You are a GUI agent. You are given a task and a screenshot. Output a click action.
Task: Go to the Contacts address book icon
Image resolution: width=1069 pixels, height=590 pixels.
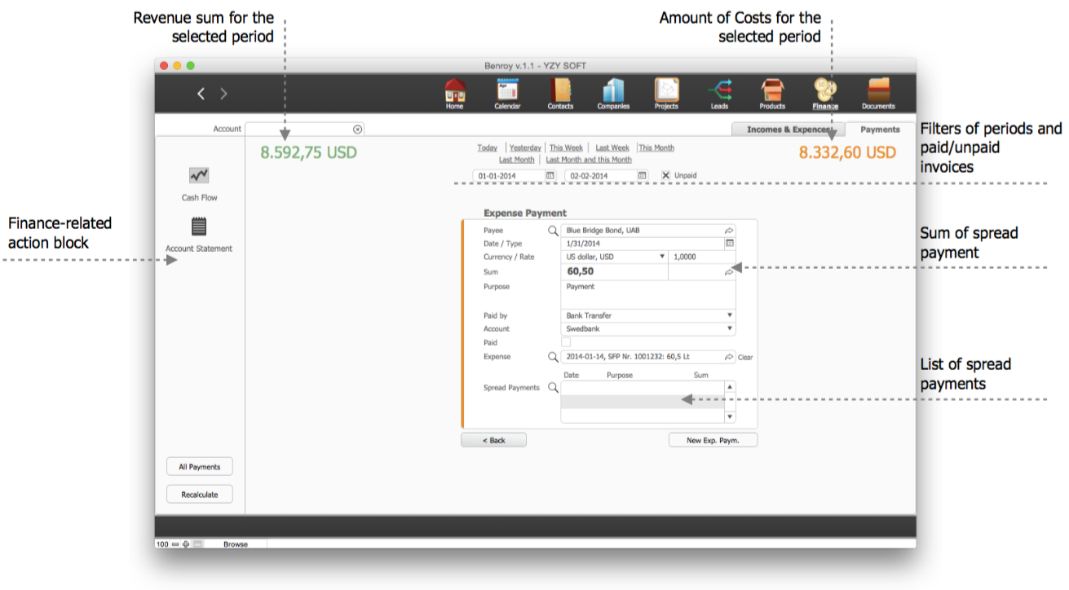coord(560,91)
